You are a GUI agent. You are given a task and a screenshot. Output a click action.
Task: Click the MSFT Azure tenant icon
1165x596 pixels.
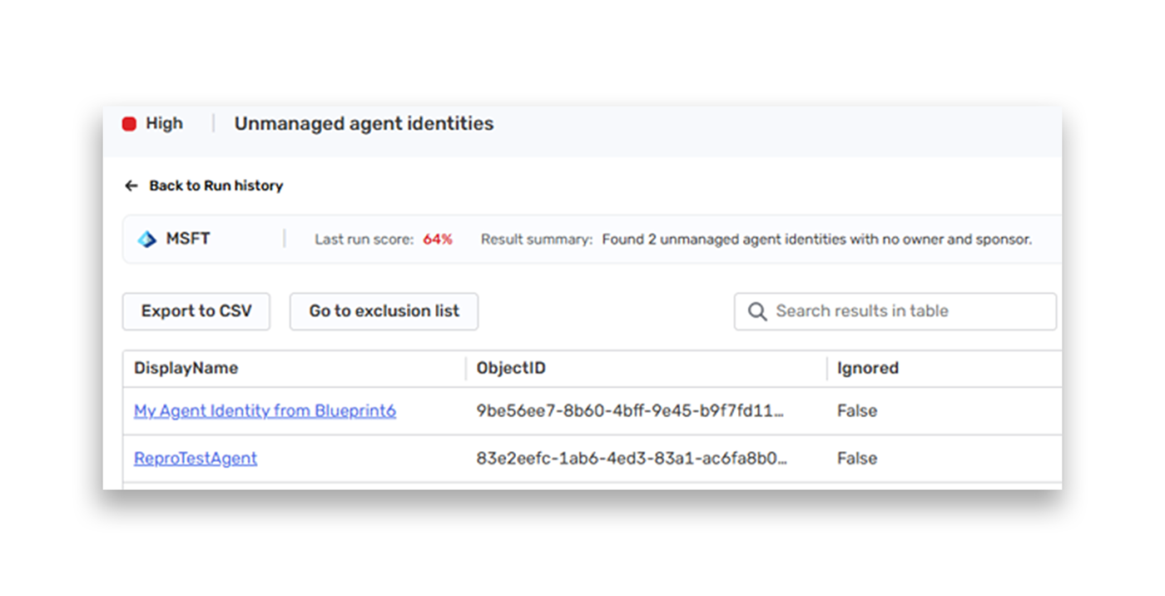147,240
